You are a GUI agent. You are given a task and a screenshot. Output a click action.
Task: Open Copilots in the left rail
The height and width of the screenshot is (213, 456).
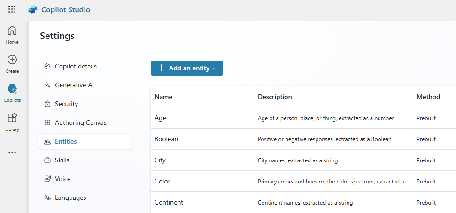12,93
